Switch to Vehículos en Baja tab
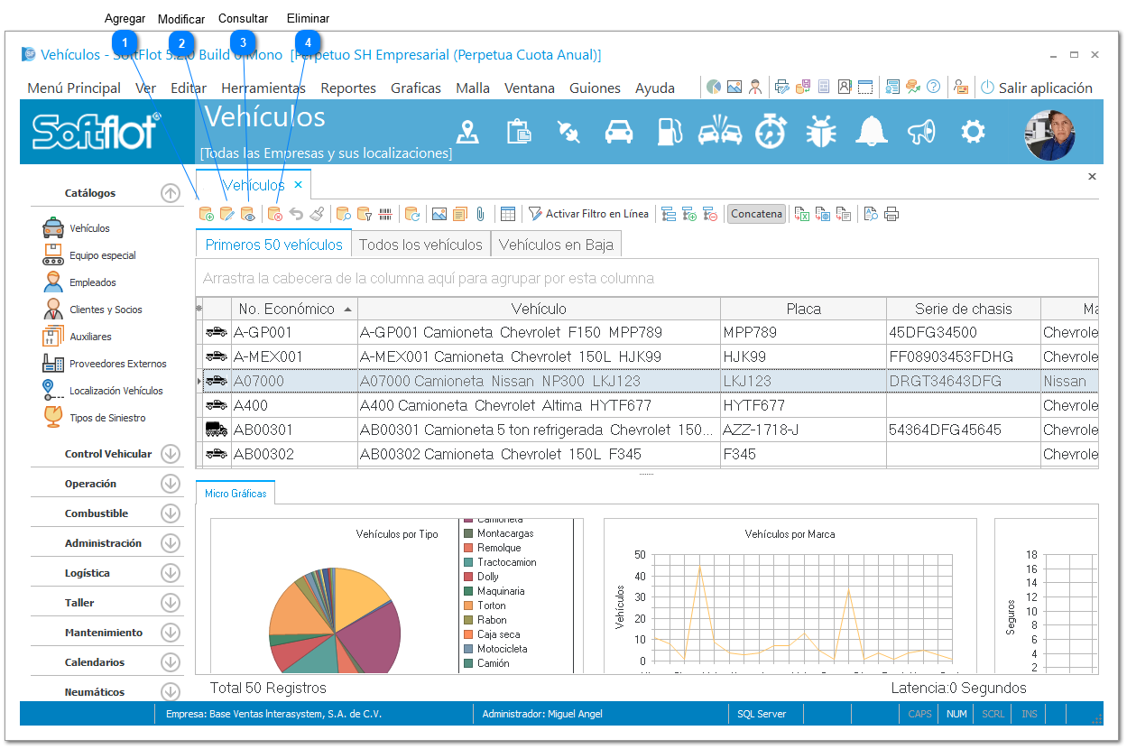1127x749 pixels. (x=557, y=245)
